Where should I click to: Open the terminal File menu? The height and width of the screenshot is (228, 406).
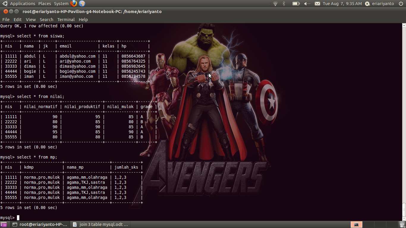6,20
